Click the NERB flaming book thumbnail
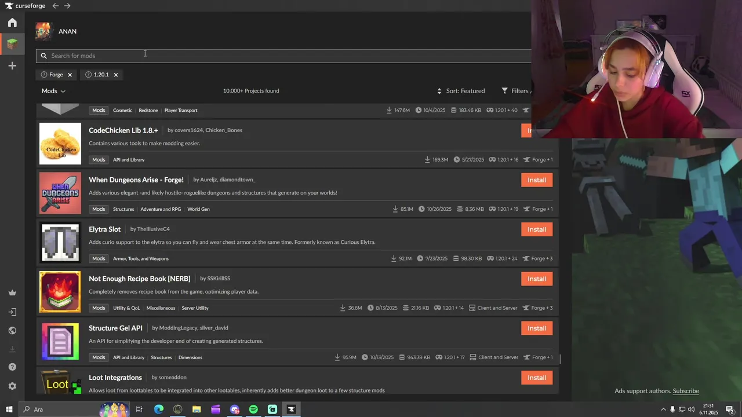Viewport: 742px width, 417px height. tap(60, 292)
